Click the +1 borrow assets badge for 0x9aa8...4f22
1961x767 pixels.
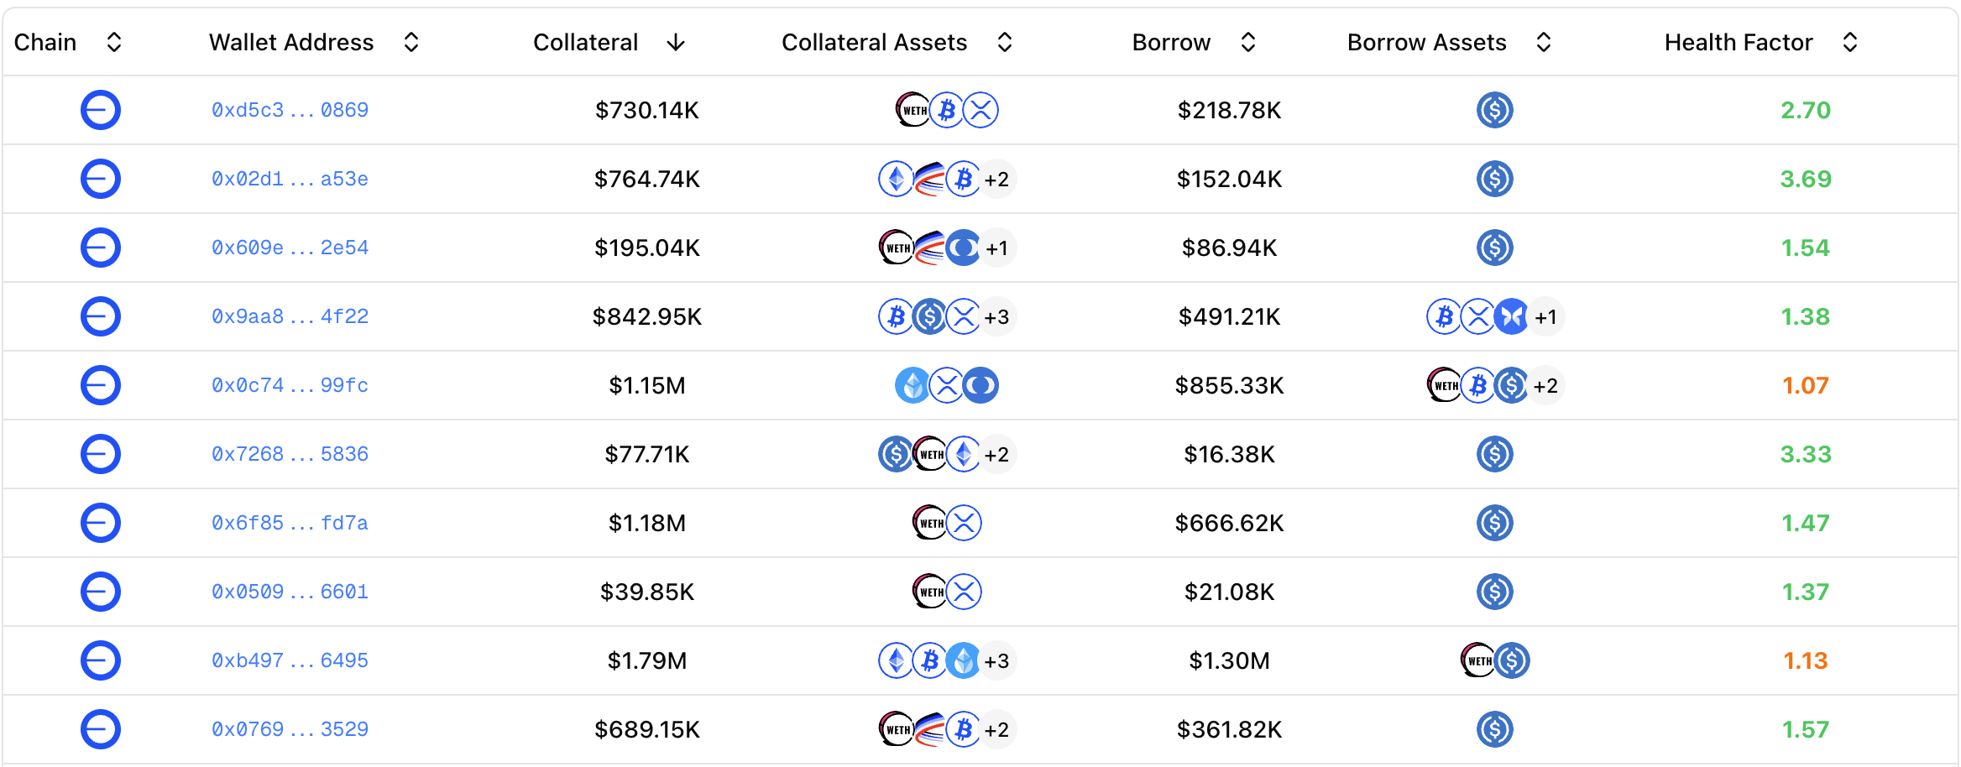coord(1545,316)
